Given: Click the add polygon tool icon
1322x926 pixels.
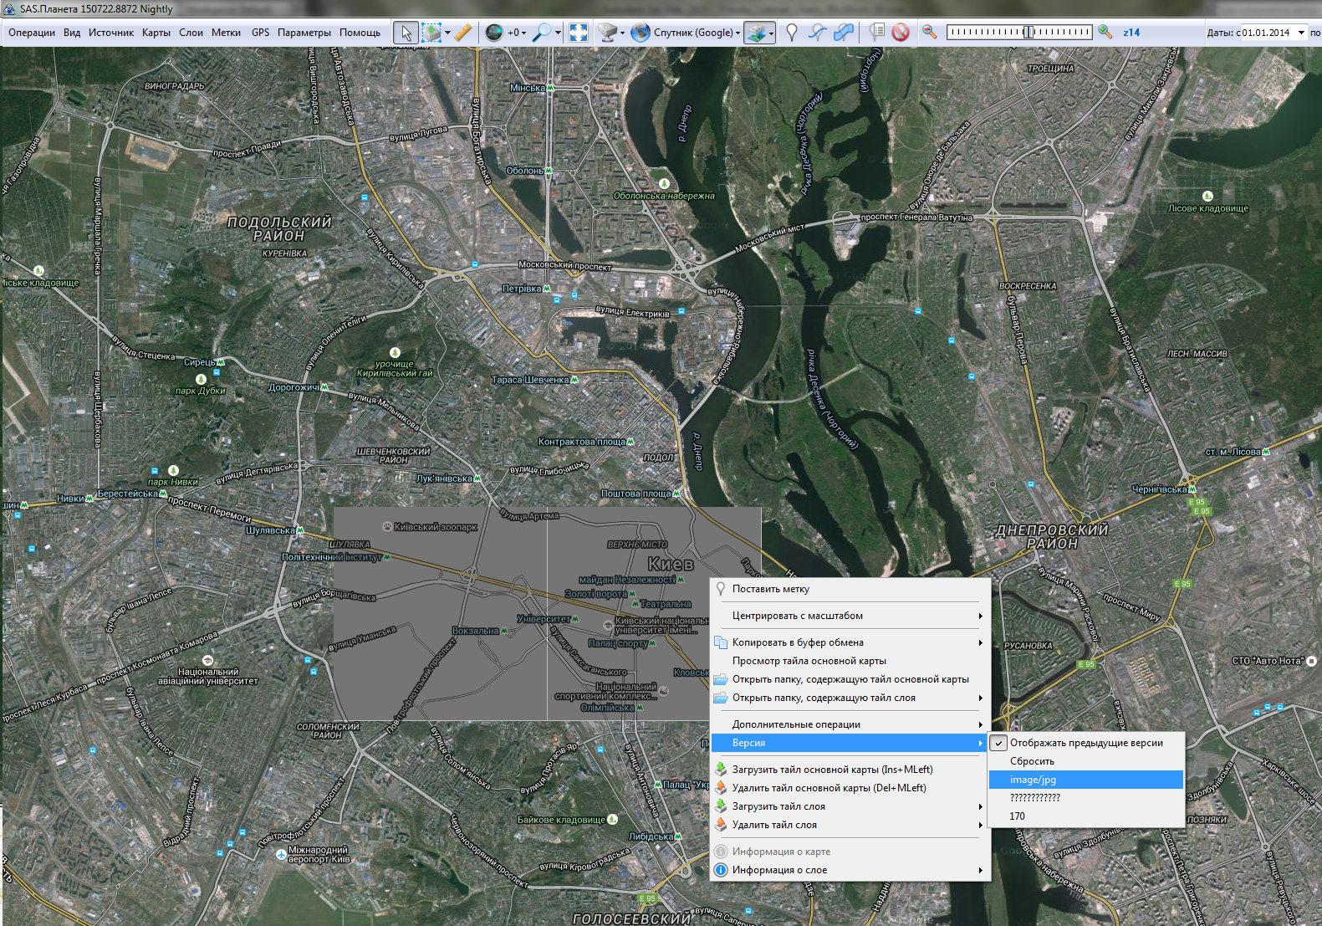Looking at the screenshot, I should click(844, 33).
